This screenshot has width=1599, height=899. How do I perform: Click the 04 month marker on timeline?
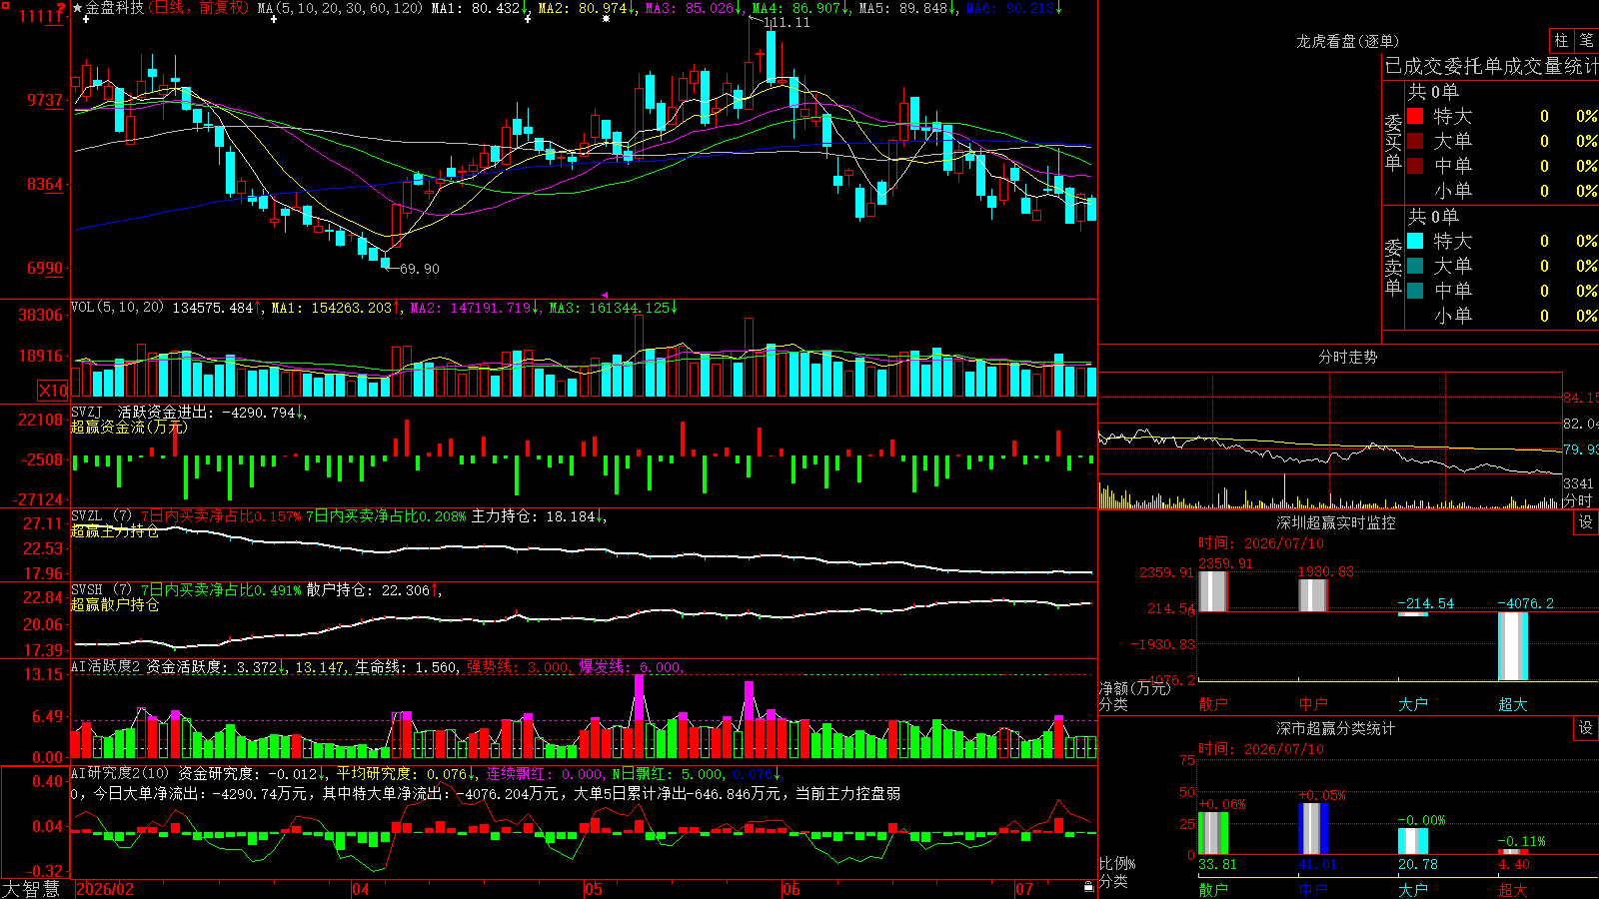pos(361,889)
